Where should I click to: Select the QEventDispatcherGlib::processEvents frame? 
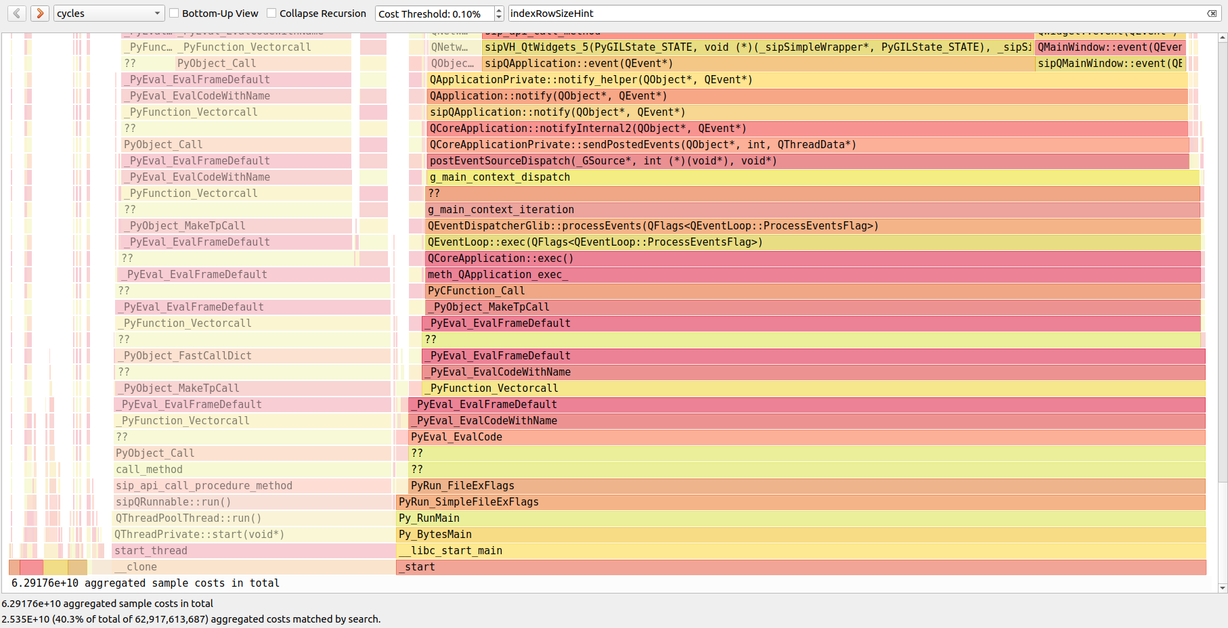[x=813, y=226]
